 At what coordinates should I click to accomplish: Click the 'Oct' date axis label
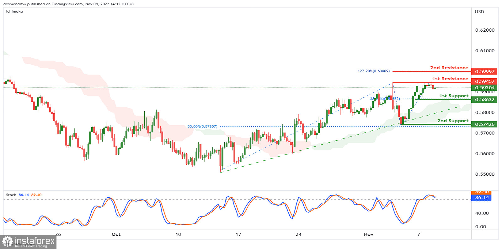116,234
